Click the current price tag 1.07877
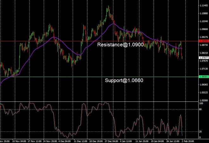Viewport: 209px width, 143px height. point(204,58)
